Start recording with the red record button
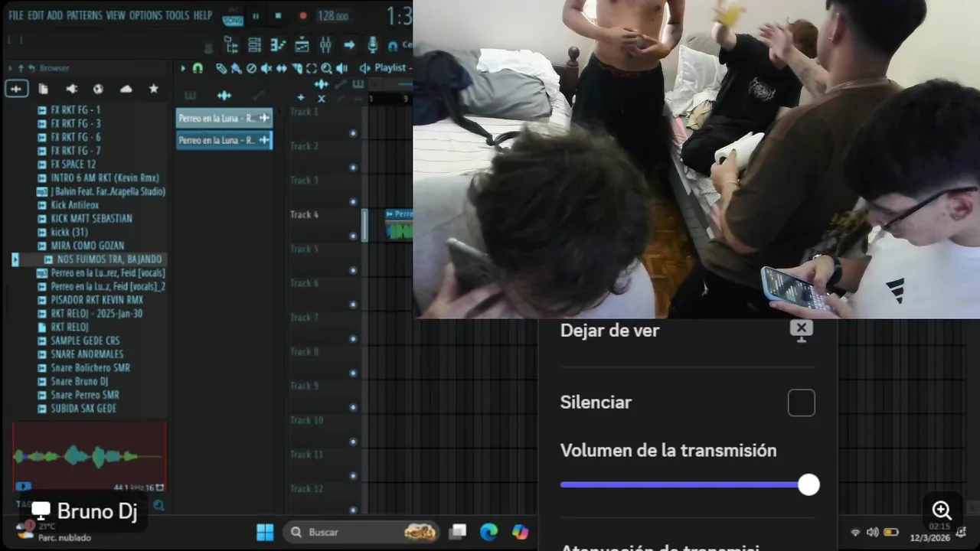This screenshot has width=980, height=551. [303, 16]
